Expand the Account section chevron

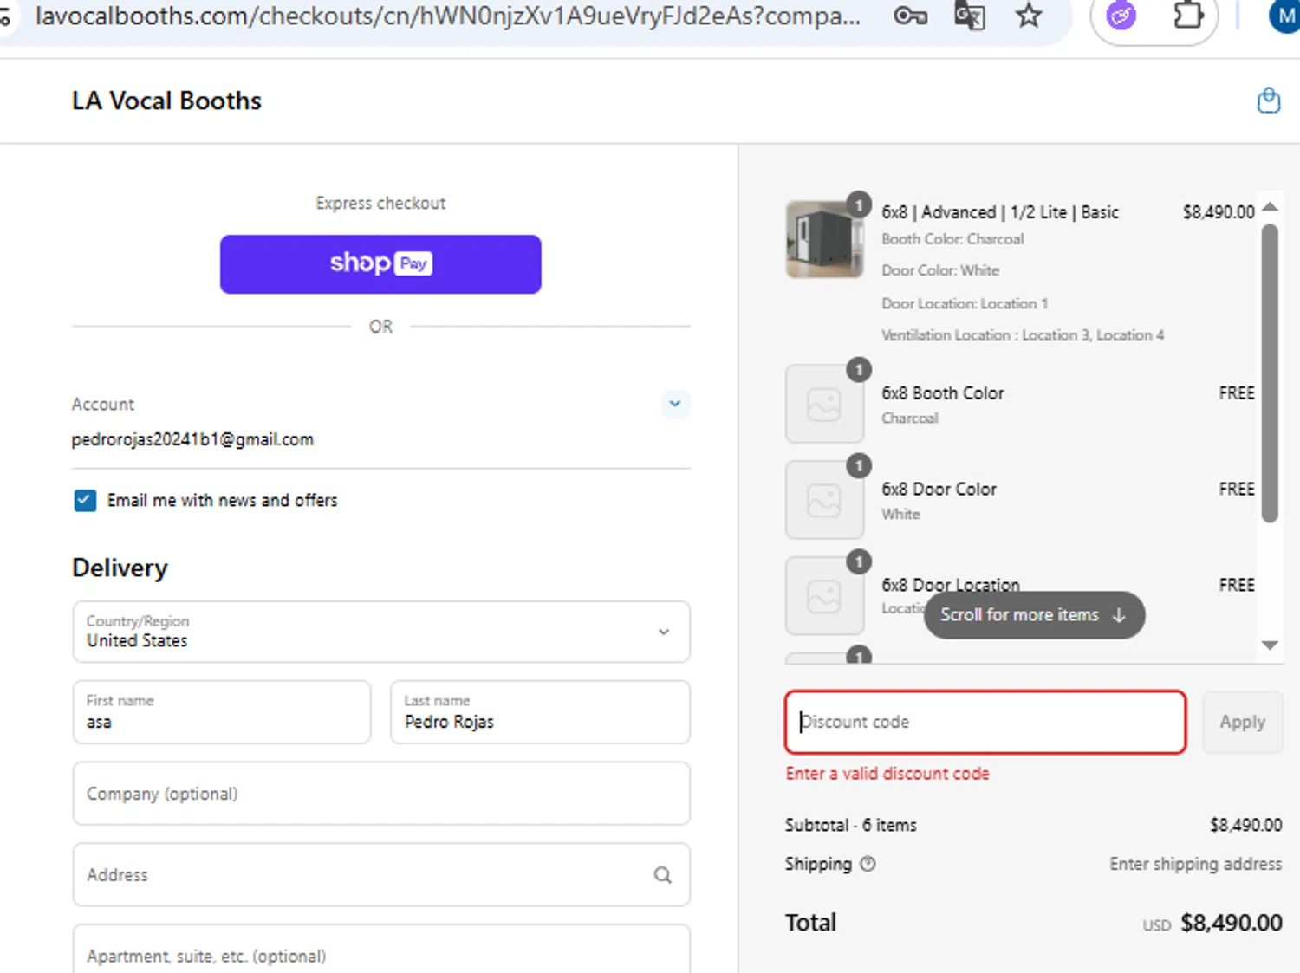(675, 404)
